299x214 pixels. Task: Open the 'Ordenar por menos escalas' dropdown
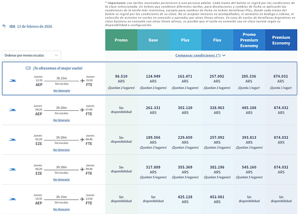[x=31, y=55]
